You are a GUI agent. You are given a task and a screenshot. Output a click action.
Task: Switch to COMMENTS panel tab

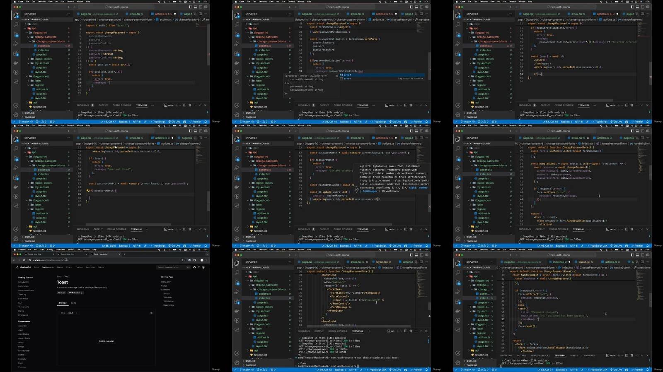pyautogui.click(x=589, y=355)
